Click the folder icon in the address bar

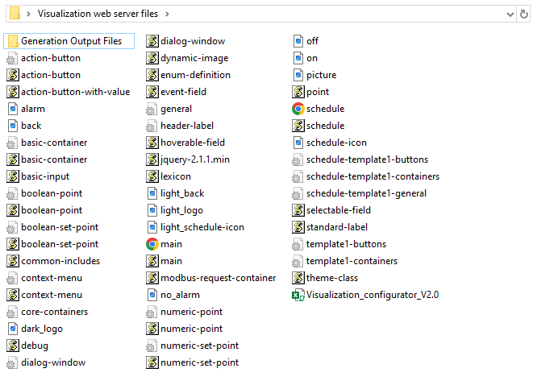[14, 14]
